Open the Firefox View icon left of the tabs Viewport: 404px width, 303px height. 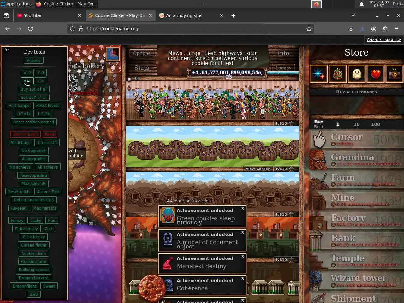click(6, 15)
